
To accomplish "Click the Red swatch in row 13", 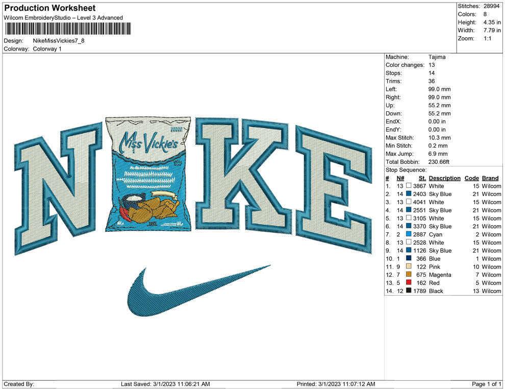I will click(x=408, y=283).
